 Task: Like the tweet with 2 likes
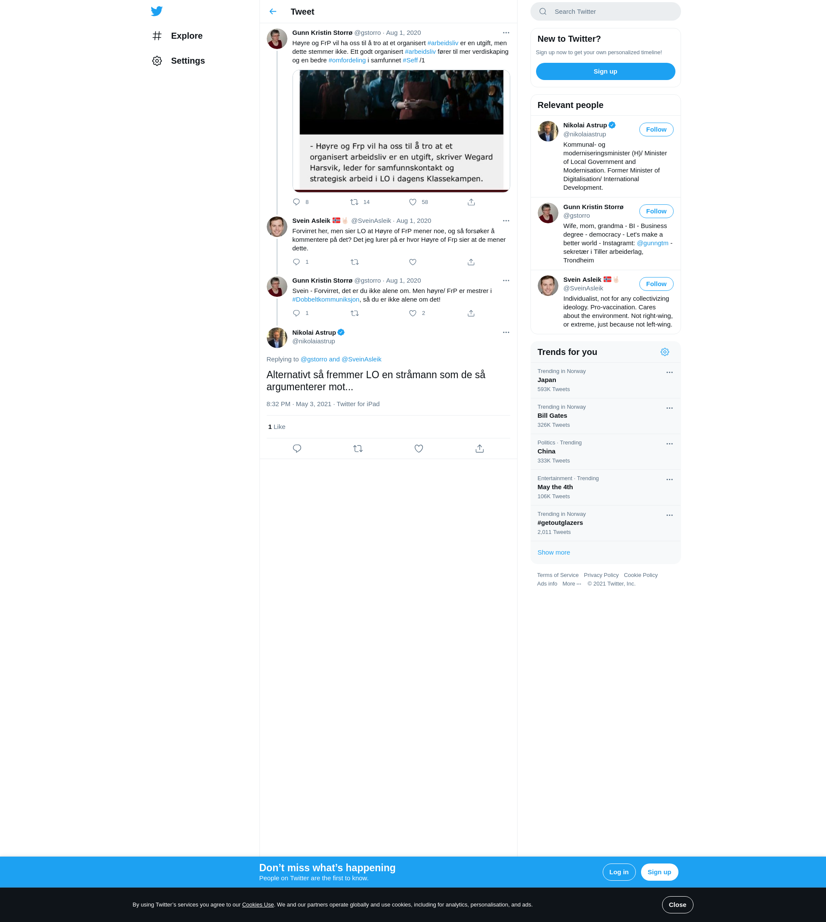pos(413,313)
